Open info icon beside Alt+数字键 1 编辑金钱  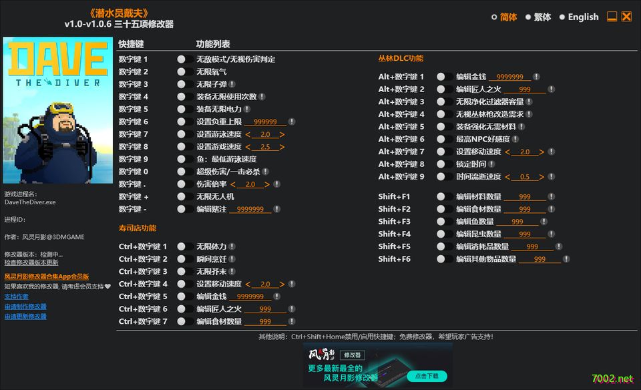[x=536, y=77]
